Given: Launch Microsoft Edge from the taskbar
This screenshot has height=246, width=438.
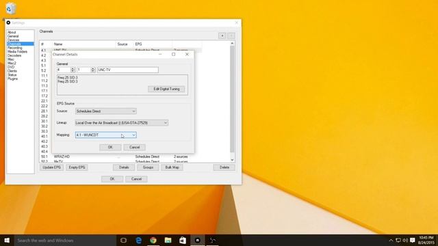Looking at the screenshot, I should tap(138, 240).
